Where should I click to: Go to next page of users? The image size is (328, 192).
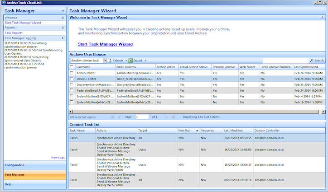tap(167, 117)
